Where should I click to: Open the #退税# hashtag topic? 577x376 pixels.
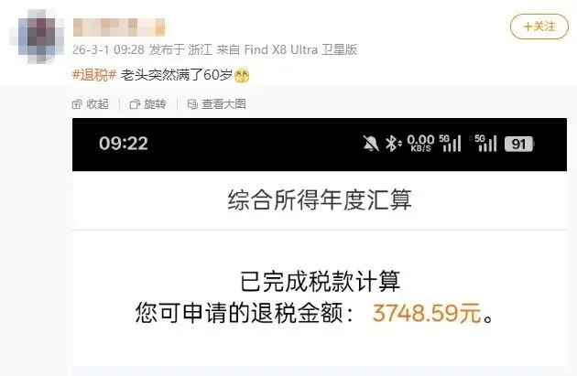click(x=94, y=75)
